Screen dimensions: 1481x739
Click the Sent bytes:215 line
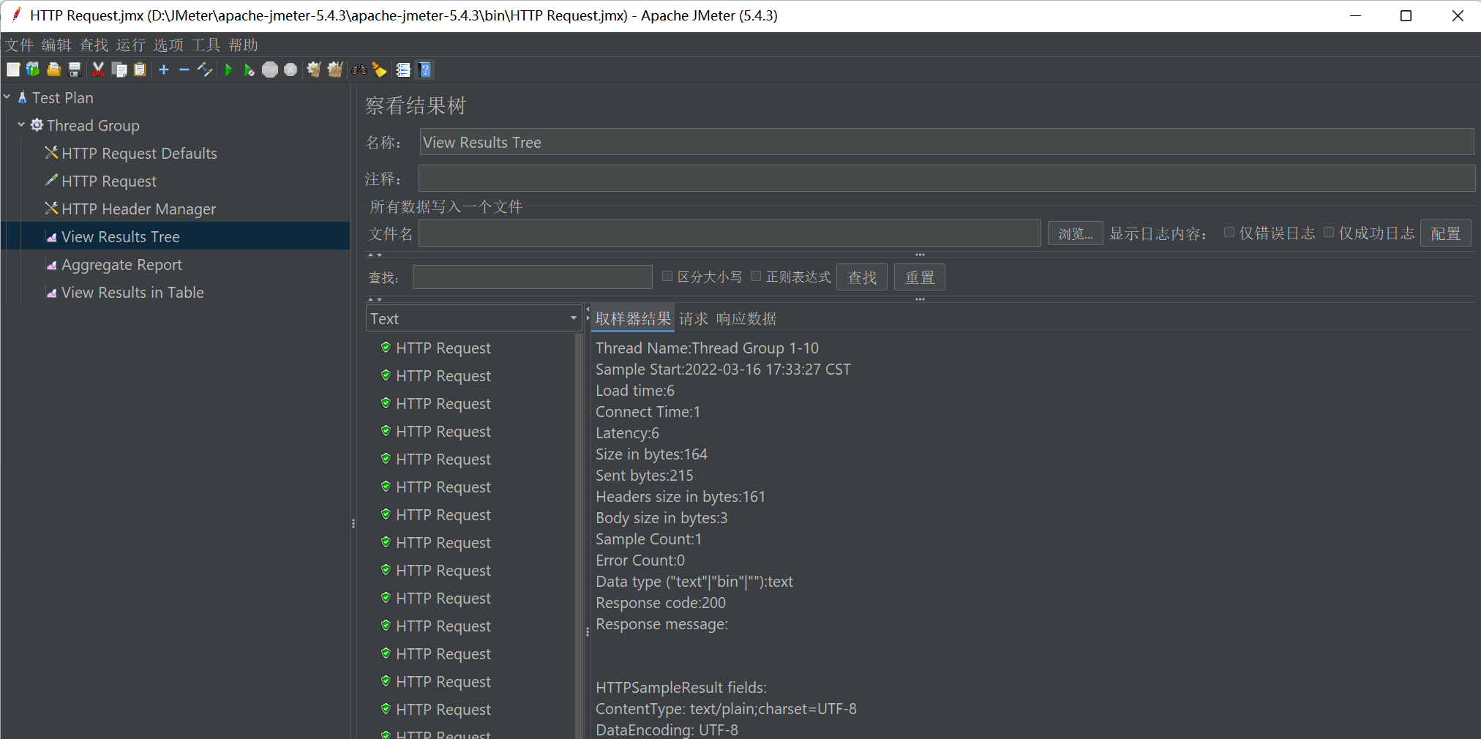(x=644, y=475)
